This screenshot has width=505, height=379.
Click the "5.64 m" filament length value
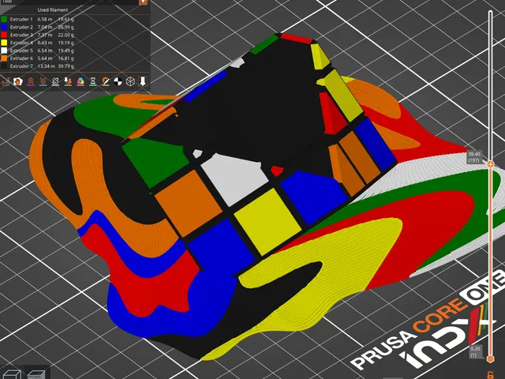pyautogui.click(x=45, y=58)
